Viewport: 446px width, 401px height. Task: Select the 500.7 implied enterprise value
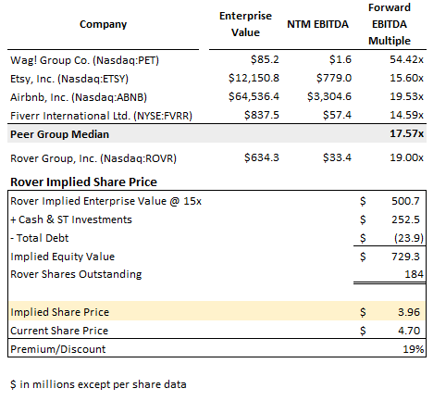[405, 201]
